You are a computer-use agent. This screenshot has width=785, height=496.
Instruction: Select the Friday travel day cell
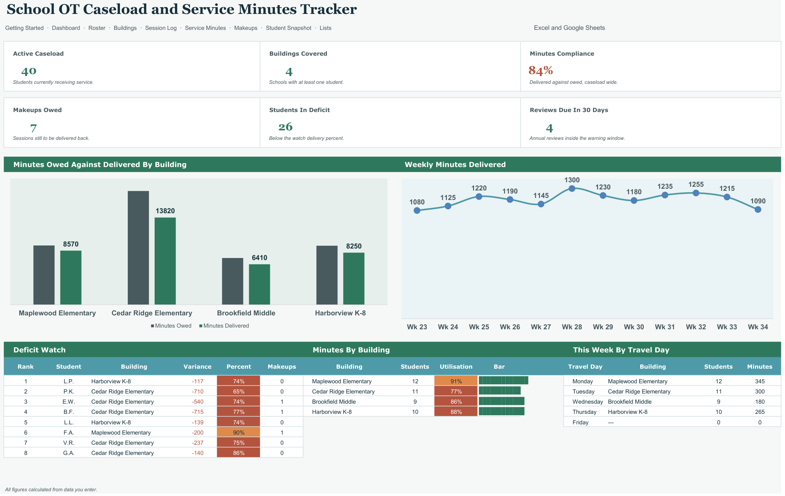[x=580, y=422]
